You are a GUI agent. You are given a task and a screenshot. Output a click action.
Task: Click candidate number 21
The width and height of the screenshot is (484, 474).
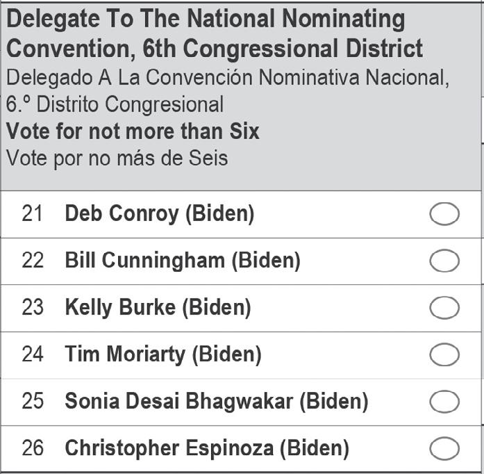pos(32,214)
